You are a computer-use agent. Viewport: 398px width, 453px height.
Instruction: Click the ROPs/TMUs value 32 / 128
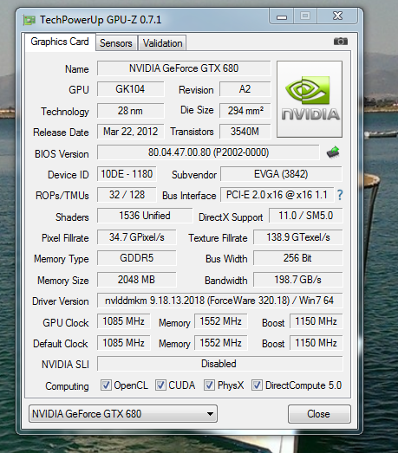click(x=127, y=195)
